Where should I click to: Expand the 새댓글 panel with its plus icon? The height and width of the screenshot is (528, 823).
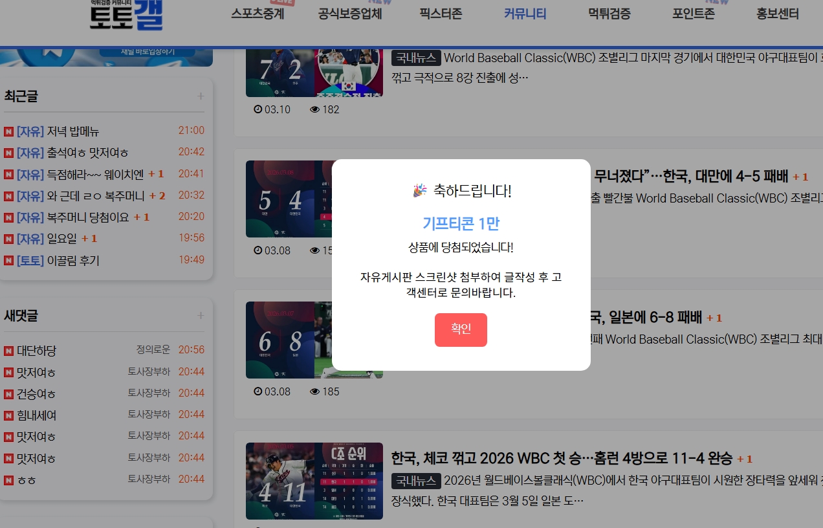pos(201,315)
